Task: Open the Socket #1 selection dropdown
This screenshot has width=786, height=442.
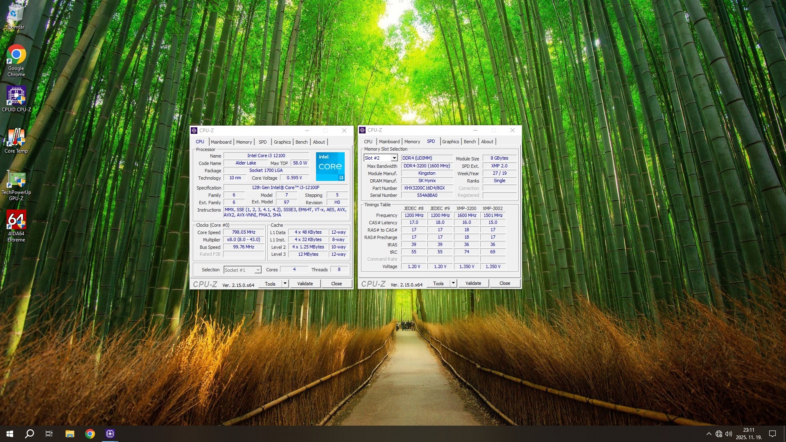Action: [x=257, y=270]
